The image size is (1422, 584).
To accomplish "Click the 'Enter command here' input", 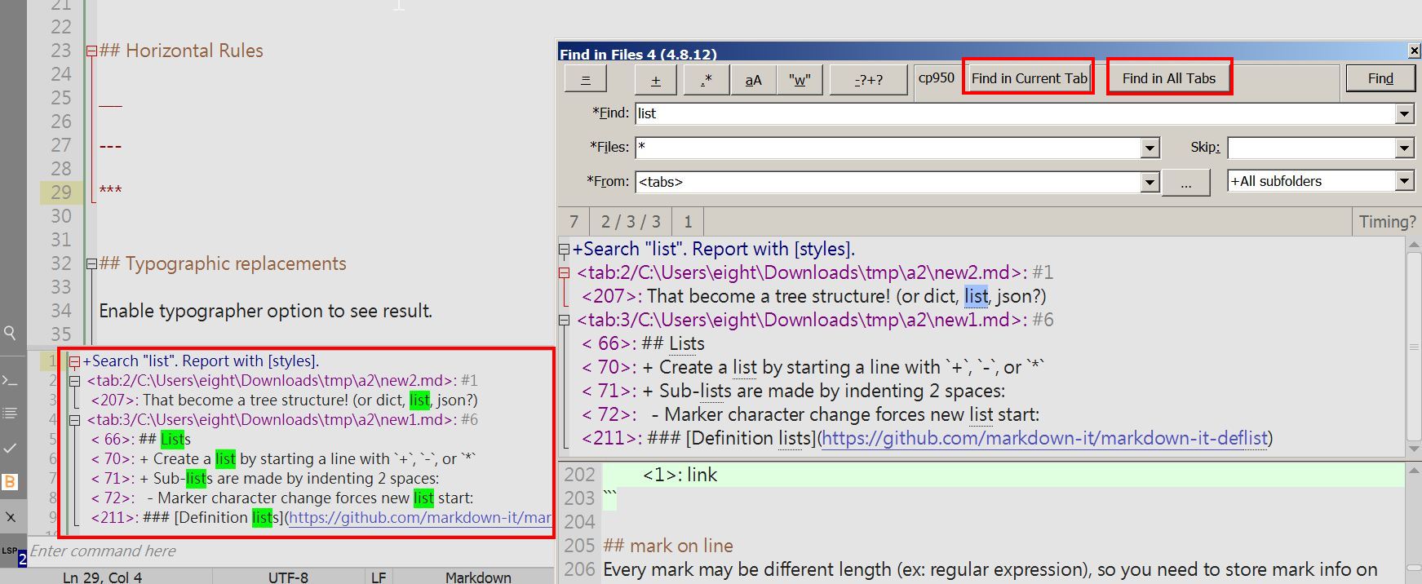I will coord(290,551).
